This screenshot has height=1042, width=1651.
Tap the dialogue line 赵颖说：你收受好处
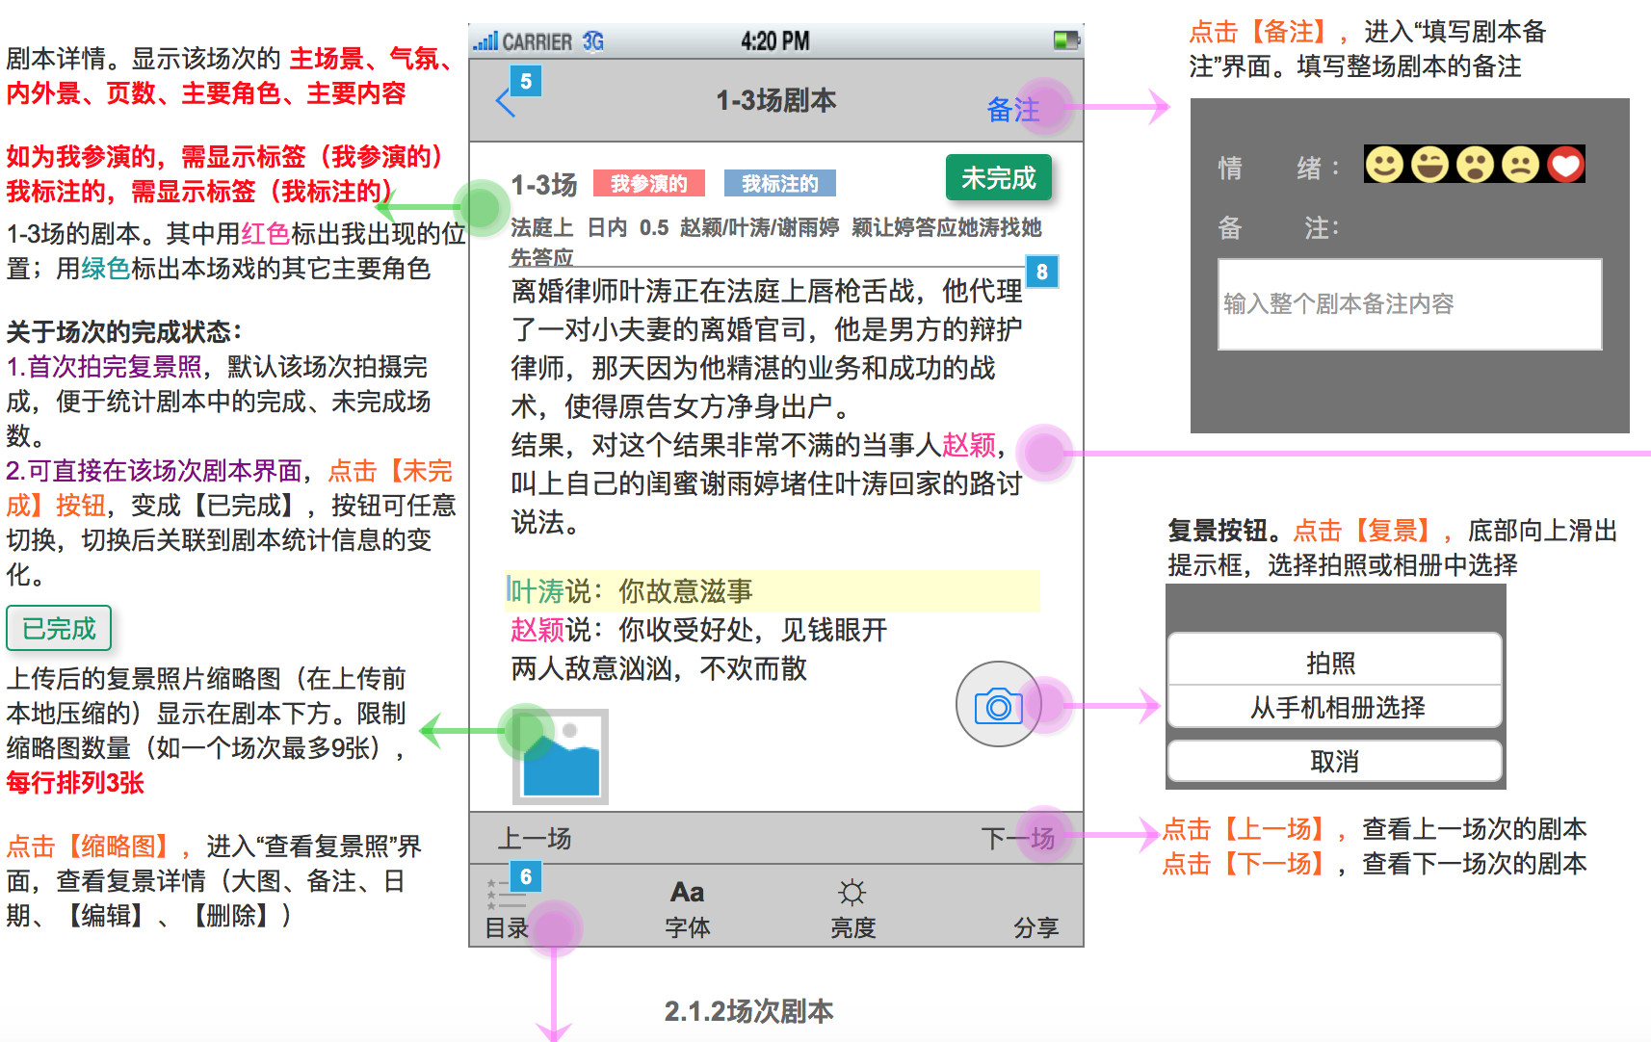698,630
